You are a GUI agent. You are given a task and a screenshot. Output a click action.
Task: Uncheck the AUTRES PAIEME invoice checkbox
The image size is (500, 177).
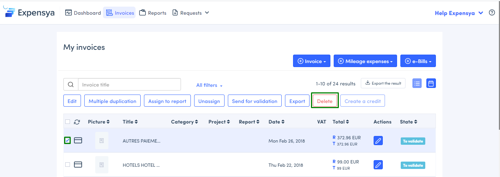[67, 140]
